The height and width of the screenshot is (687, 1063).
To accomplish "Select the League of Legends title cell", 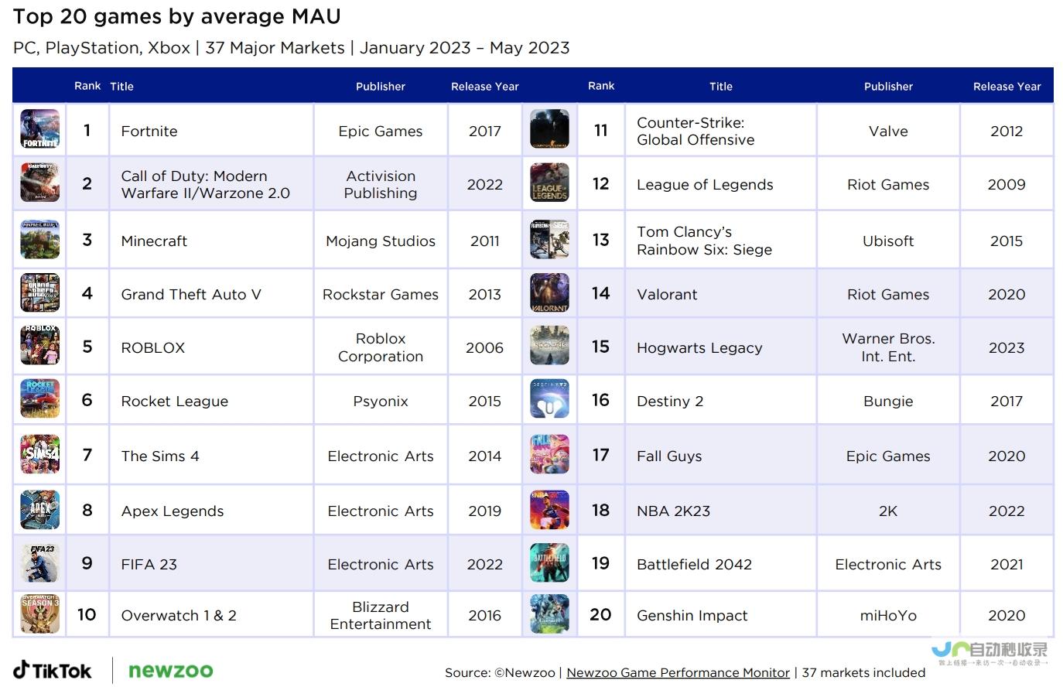I will tap(720, 184).
